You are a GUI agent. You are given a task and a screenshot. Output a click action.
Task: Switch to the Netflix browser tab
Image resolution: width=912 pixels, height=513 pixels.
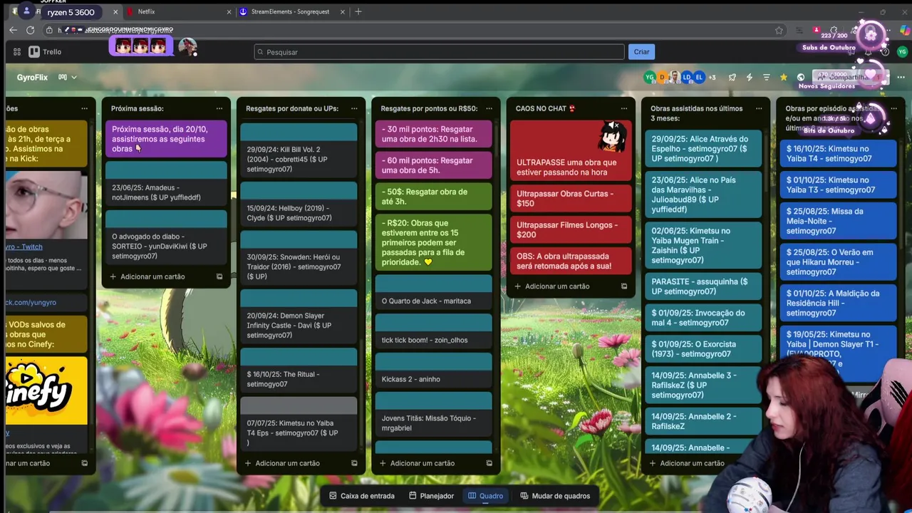(x=178, y=11)
